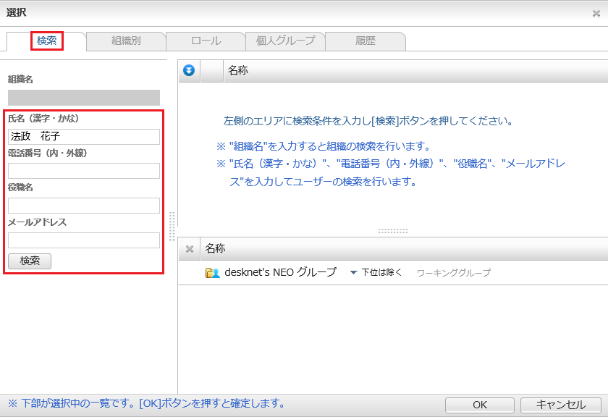608x417 pixels.
Task: Close the 選択 dialog with the X
Action: click(x=596, y=14)
